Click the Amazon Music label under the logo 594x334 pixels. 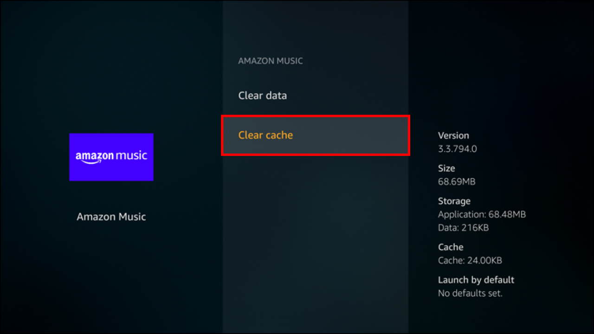tap(111, 216)
